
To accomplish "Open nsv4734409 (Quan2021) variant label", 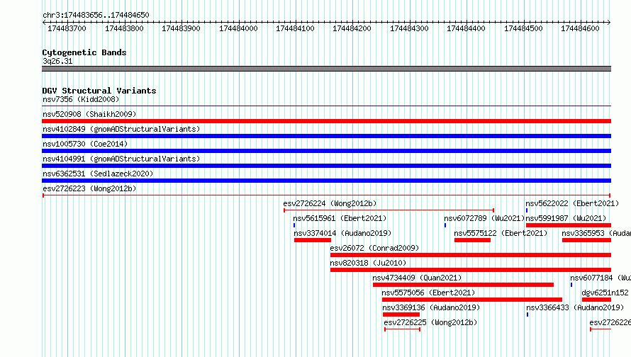I will tap(417, 278).
